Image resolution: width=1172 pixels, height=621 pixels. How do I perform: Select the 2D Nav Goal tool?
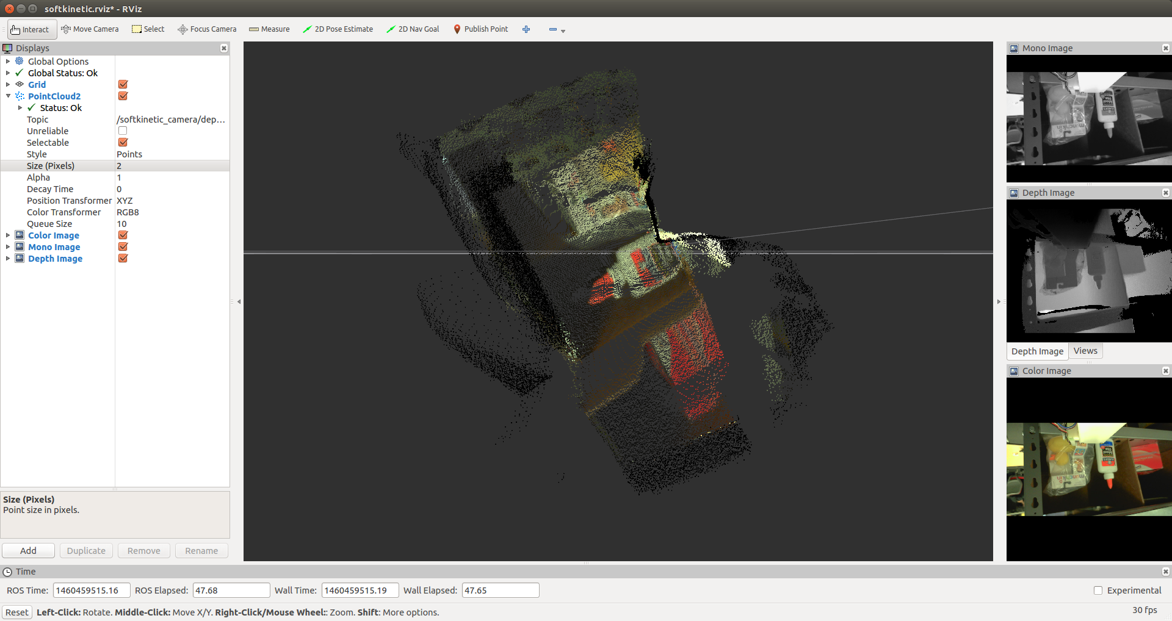click(x=413, y=29)
